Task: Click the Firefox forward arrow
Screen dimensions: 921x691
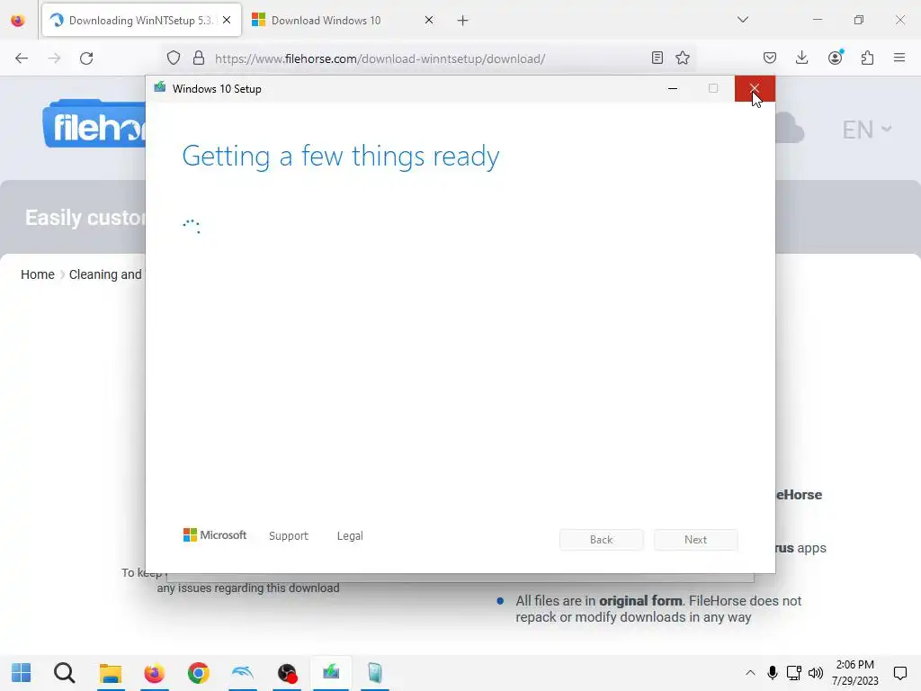Action: [54, 58]
